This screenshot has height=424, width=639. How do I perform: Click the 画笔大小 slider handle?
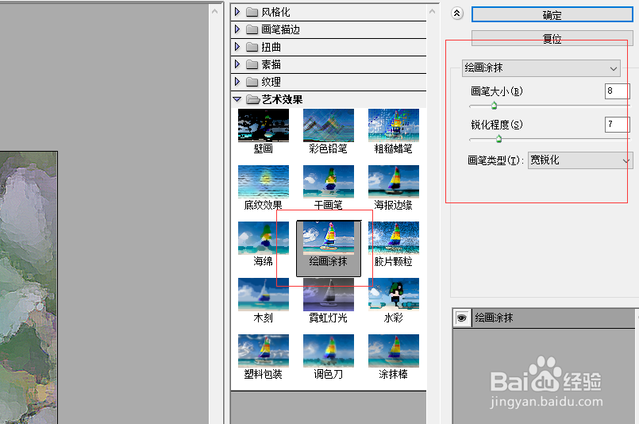tap(494, 106)
